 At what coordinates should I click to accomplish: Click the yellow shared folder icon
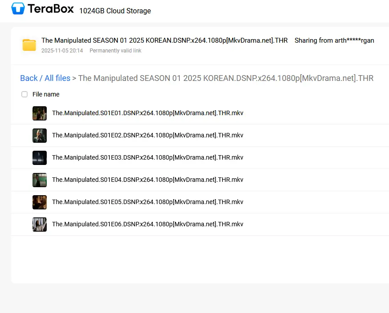[29, 45]
